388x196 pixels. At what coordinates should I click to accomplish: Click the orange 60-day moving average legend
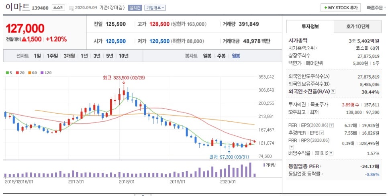click(33, 73)
